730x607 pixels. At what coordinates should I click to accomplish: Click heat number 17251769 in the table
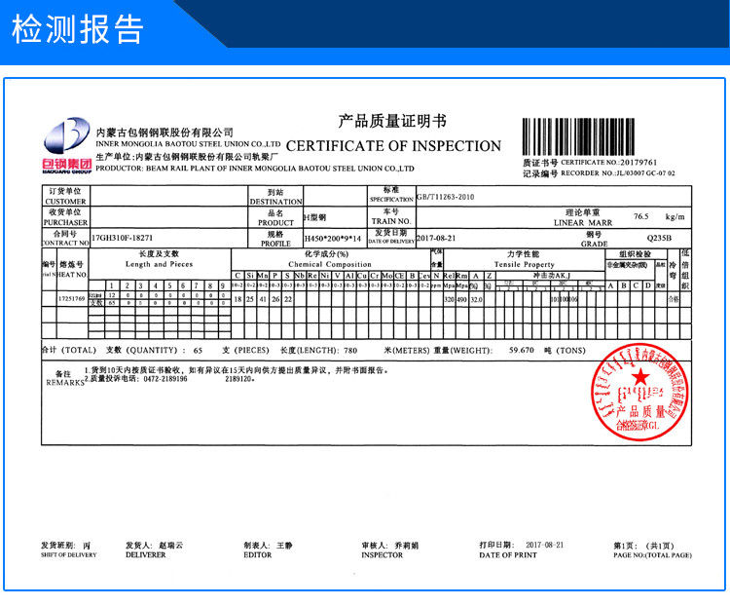click(72, 300)
